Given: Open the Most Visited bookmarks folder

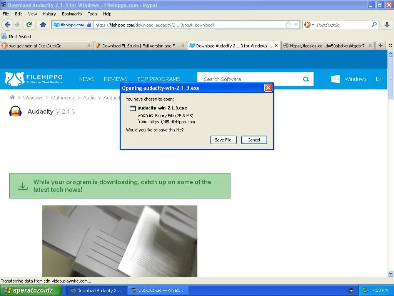Looking at the screenshot, I should [x=16, y=37].
